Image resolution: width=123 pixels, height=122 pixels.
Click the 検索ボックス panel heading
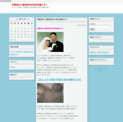95,19
